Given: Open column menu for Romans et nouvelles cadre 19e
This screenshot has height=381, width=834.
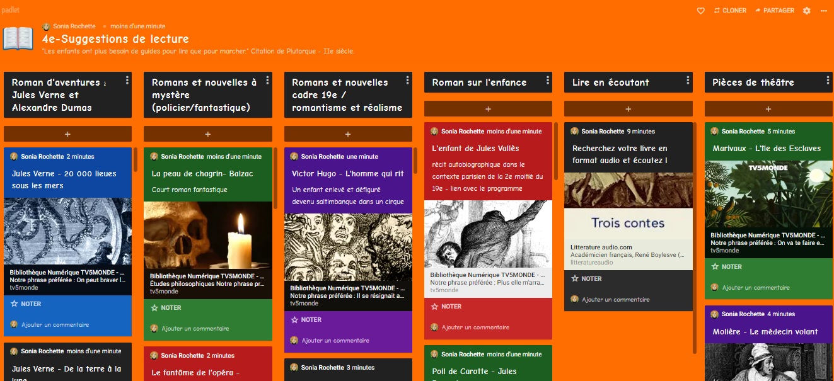Looking at the screenshot, I should (x=408, y=80).
